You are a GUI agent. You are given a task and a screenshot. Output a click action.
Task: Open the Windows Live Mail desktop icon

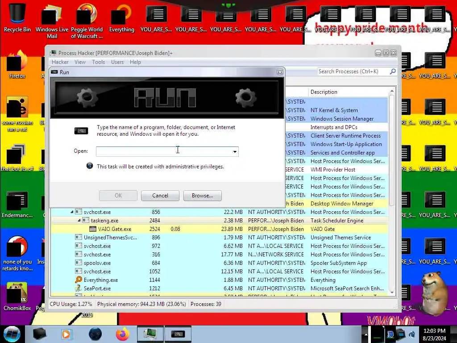(x=52, y=21)
